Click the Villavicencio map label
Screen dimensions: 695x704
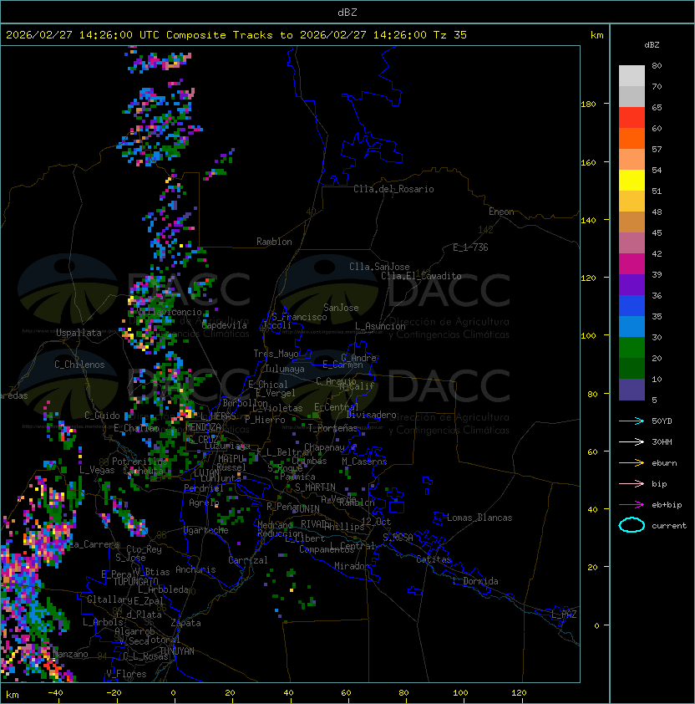coord(169,312)
